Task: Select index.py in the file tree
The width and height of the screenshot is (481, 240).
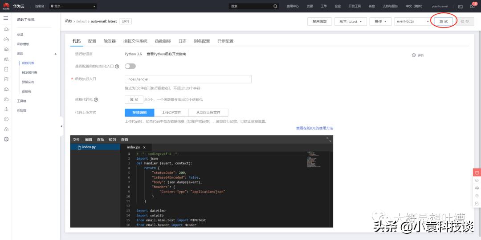Action: point(95,147)
